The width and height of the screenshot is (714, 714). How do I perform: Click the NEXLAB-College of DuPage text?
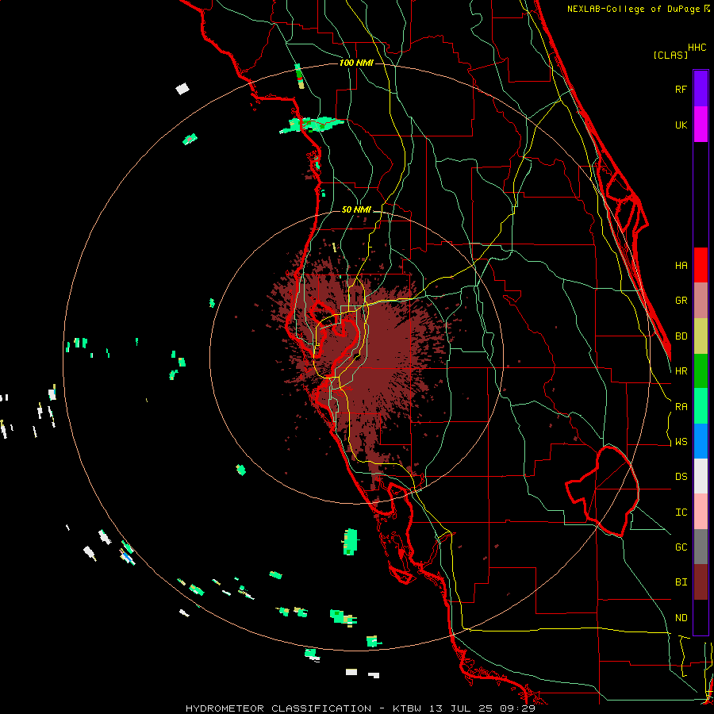(635, 9)
